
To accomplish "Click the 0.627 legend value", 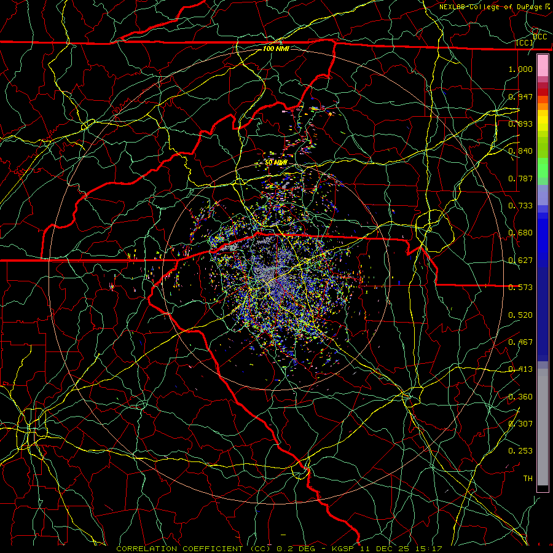I will click(520, 261).
